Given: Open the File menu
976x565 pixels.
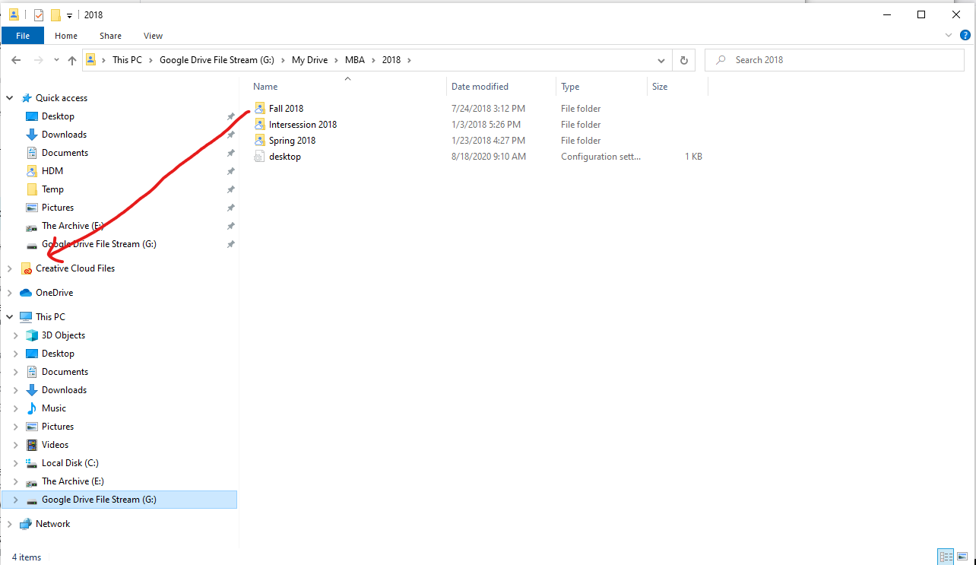Looking at the screenshot, I should tap(23, 36).
